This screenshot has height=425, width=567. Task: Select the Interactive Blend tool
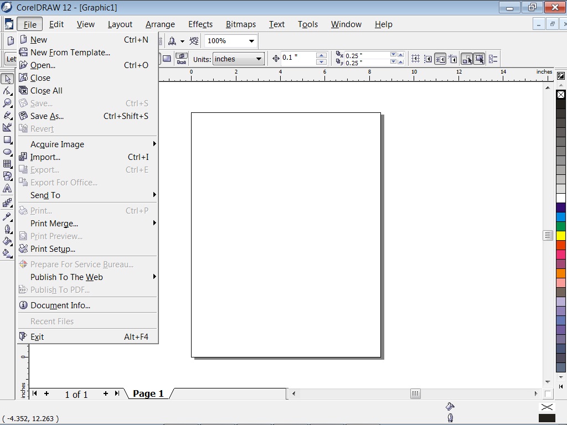7,203
